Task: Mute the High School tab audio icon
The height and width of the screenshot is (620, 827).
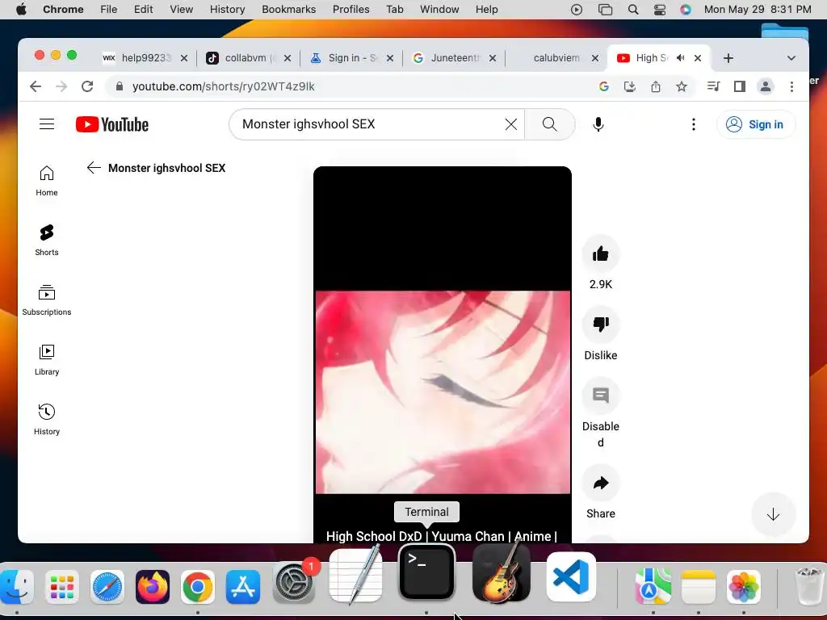Action: 681,58
